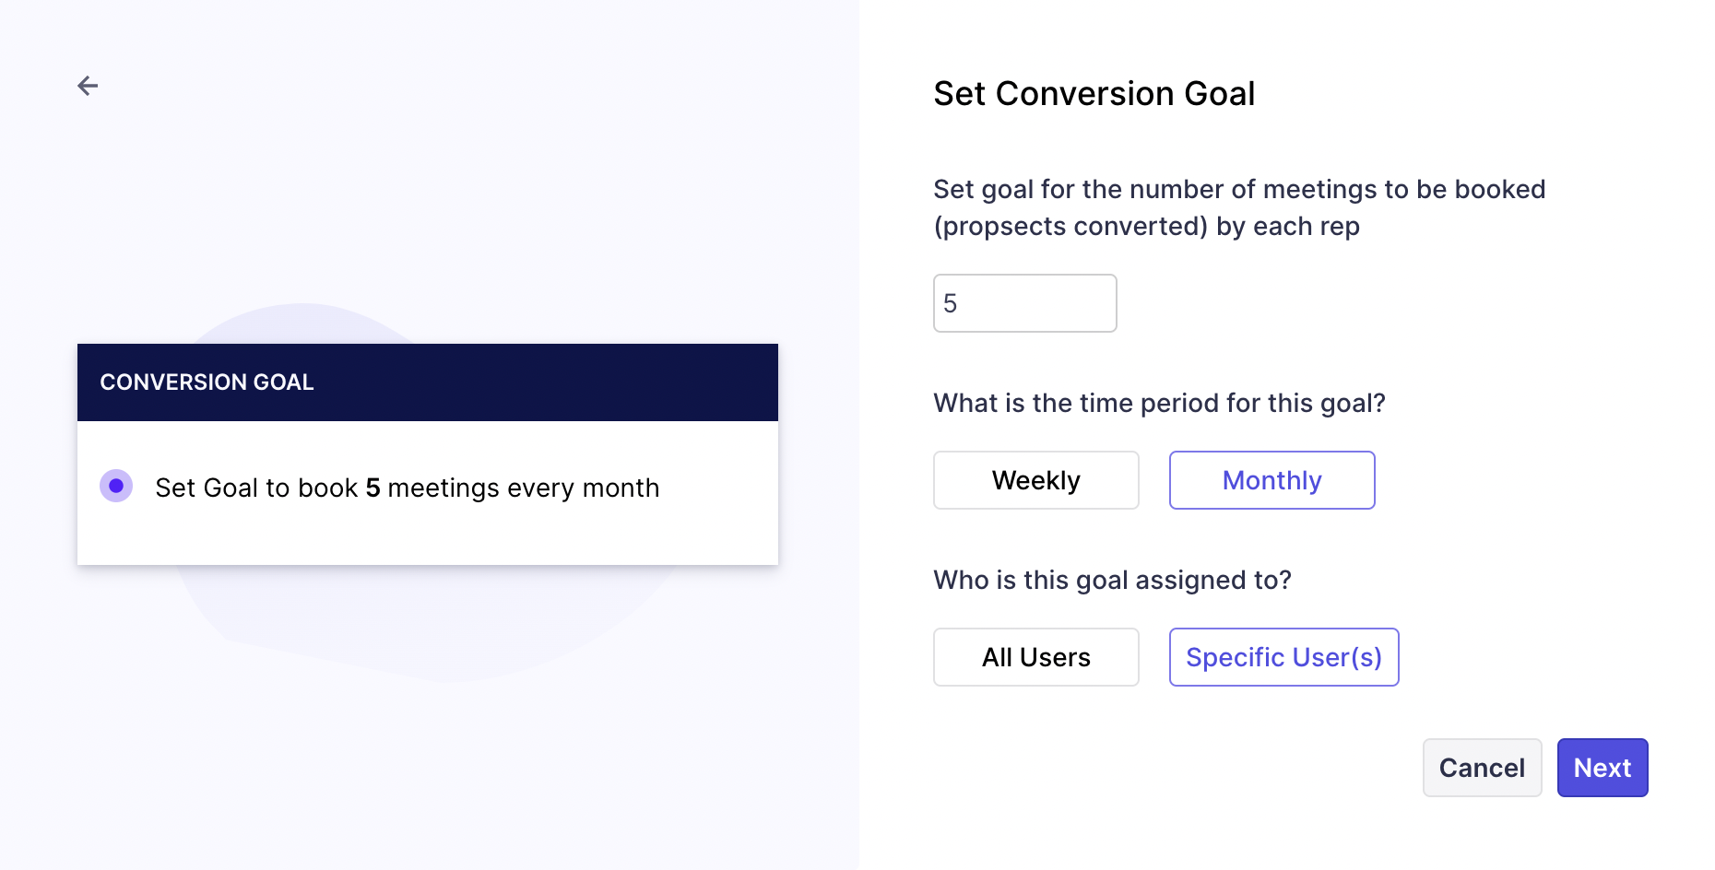1715x870 pixels.
Task: Select the conversion goal radio button
Action: (x=116, y=486)
